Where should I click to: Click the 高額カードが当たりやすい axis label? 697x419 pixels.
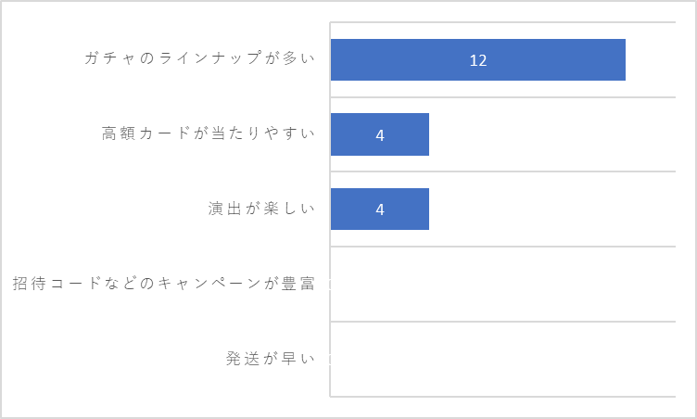208,133
